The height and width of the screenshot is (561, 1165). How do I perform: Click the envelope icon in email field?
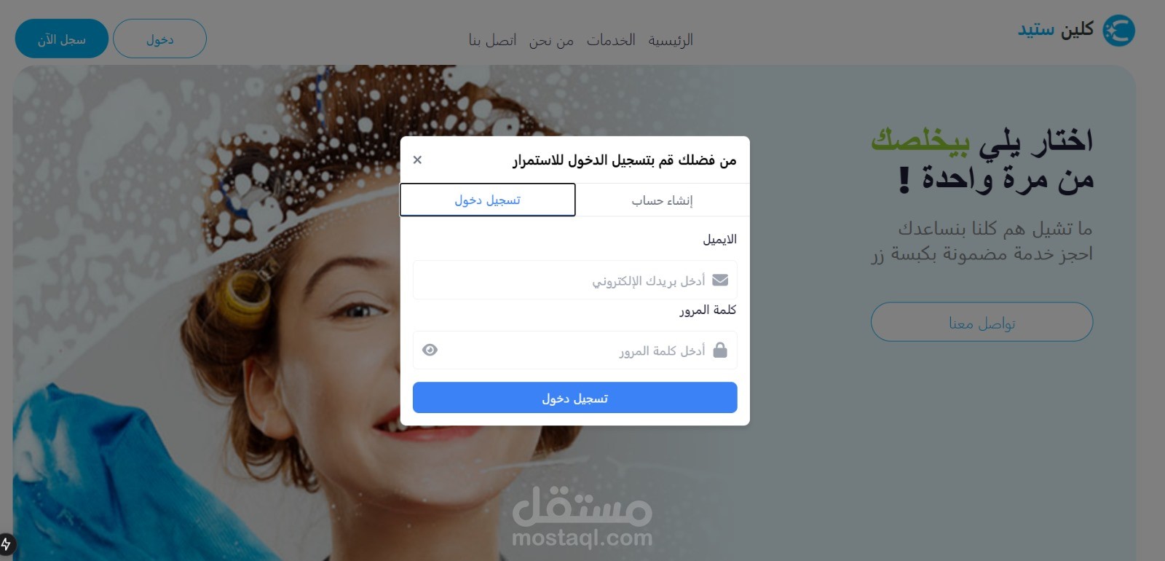(720, 280)
